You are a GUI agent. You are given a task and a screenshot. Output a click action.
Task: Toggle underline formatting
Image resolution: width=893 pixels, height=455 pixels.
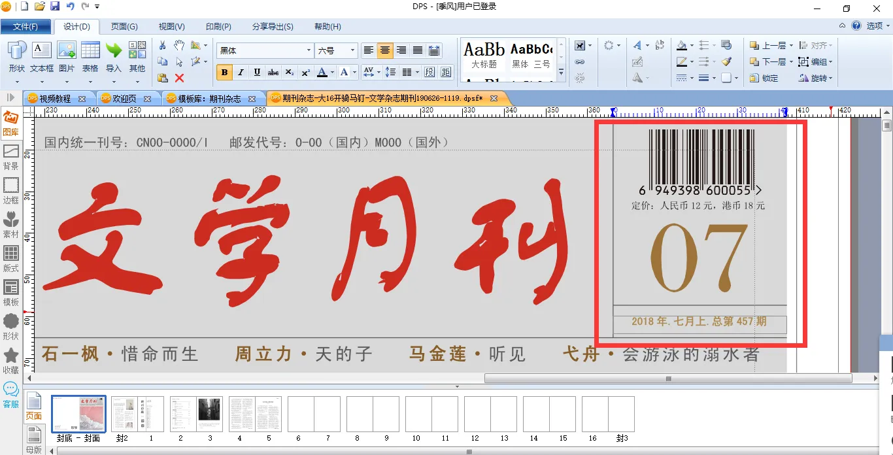[x=257, y=72]
